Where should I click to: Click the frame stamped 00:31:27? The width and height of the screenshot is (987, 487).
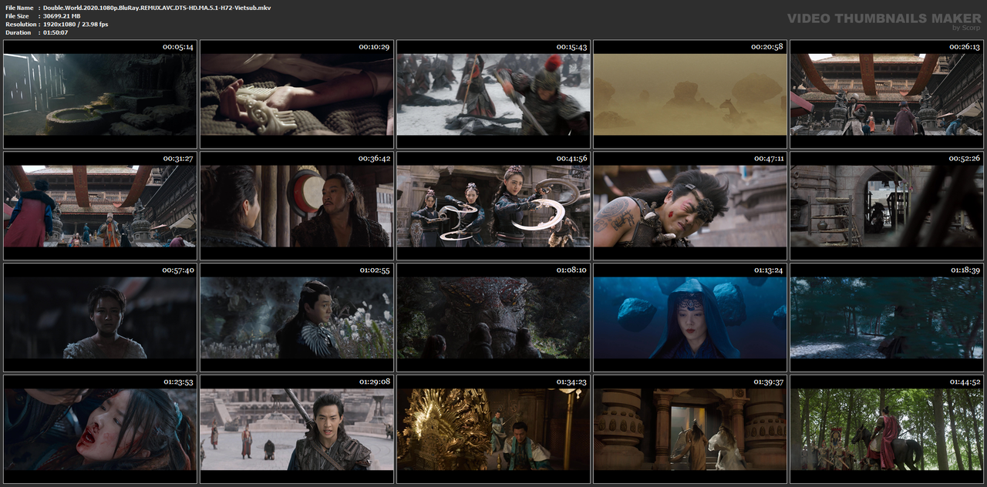[x=99, y=206]
